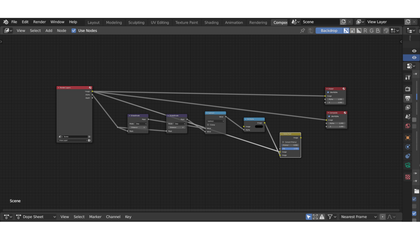Image resolution: width=420 pixels, height=236 pixels.
Task: Open the Texture properties checker icon
Action: [x=408, y=177]
